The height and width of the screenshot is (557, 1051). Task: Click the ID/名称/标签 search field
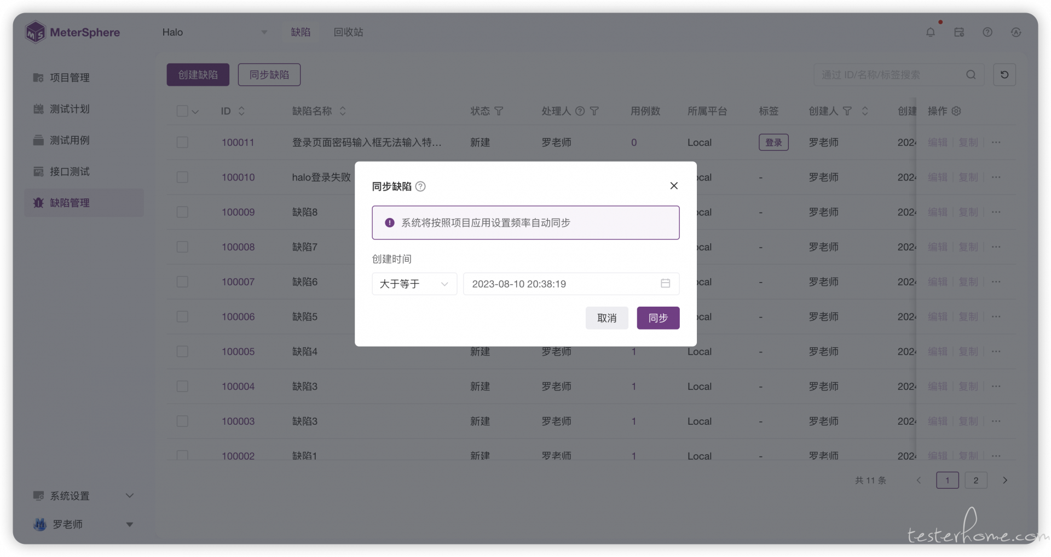tap(899, 75)
